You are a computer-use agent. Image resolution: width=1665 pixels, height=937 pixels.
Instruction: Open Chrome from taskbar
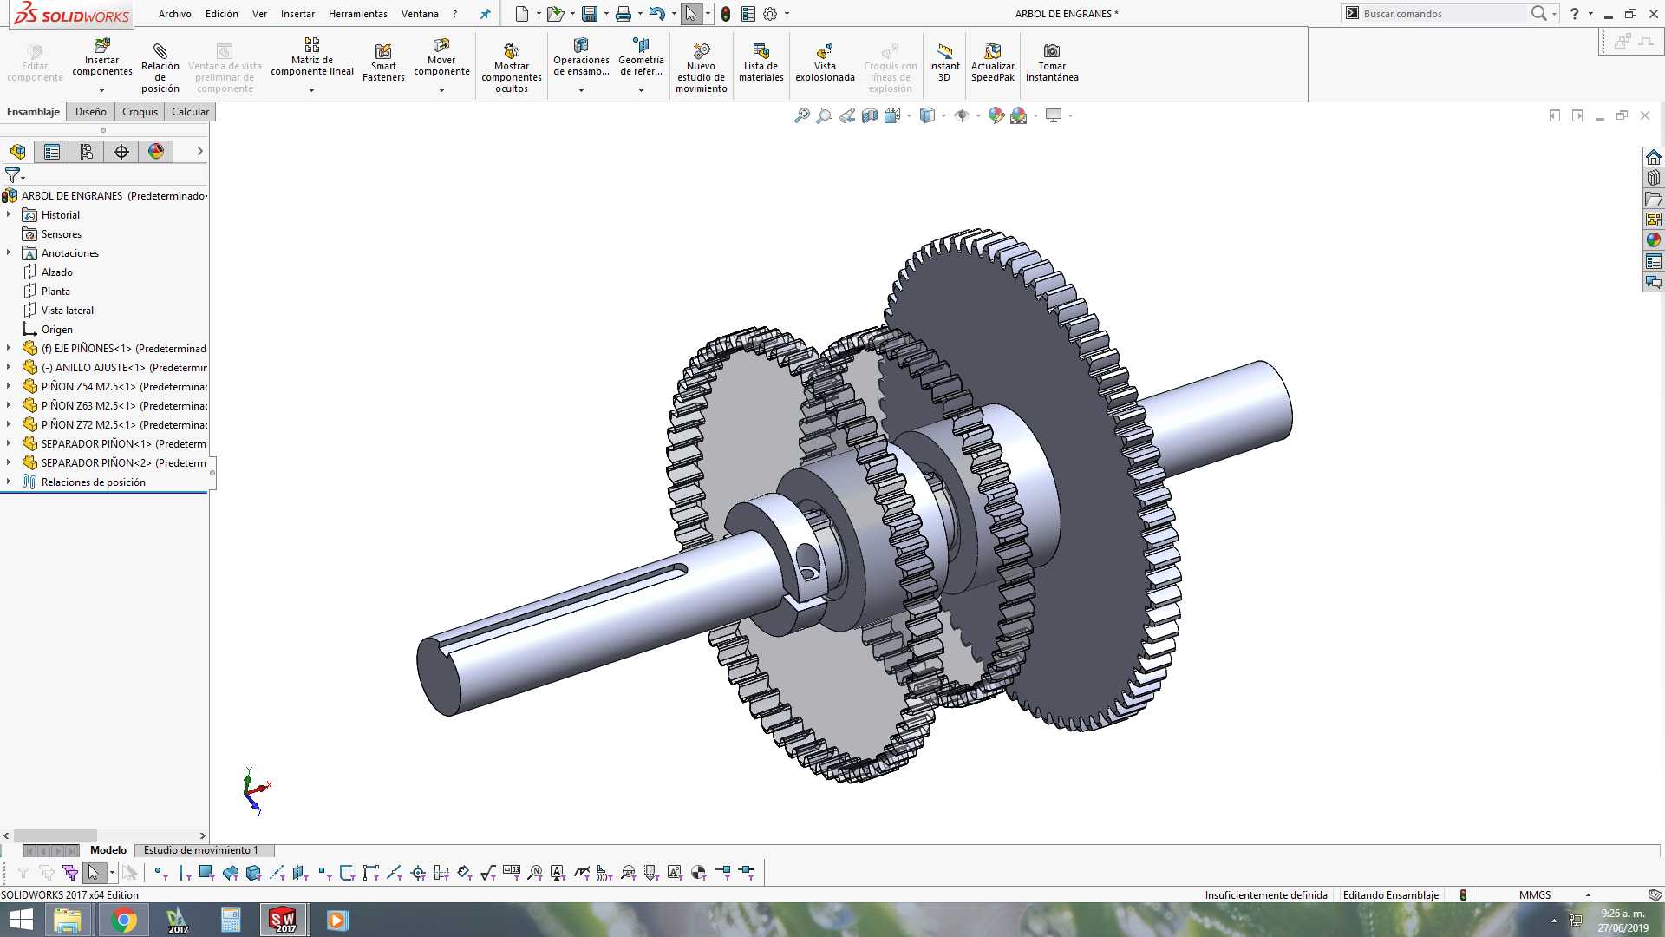pyautogui.click(x=123, y=920)
